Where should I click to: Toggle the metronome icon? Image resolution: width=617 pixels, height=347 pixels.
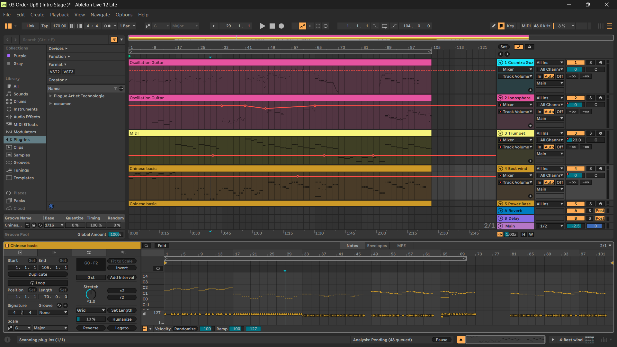[x=108, y=26]
